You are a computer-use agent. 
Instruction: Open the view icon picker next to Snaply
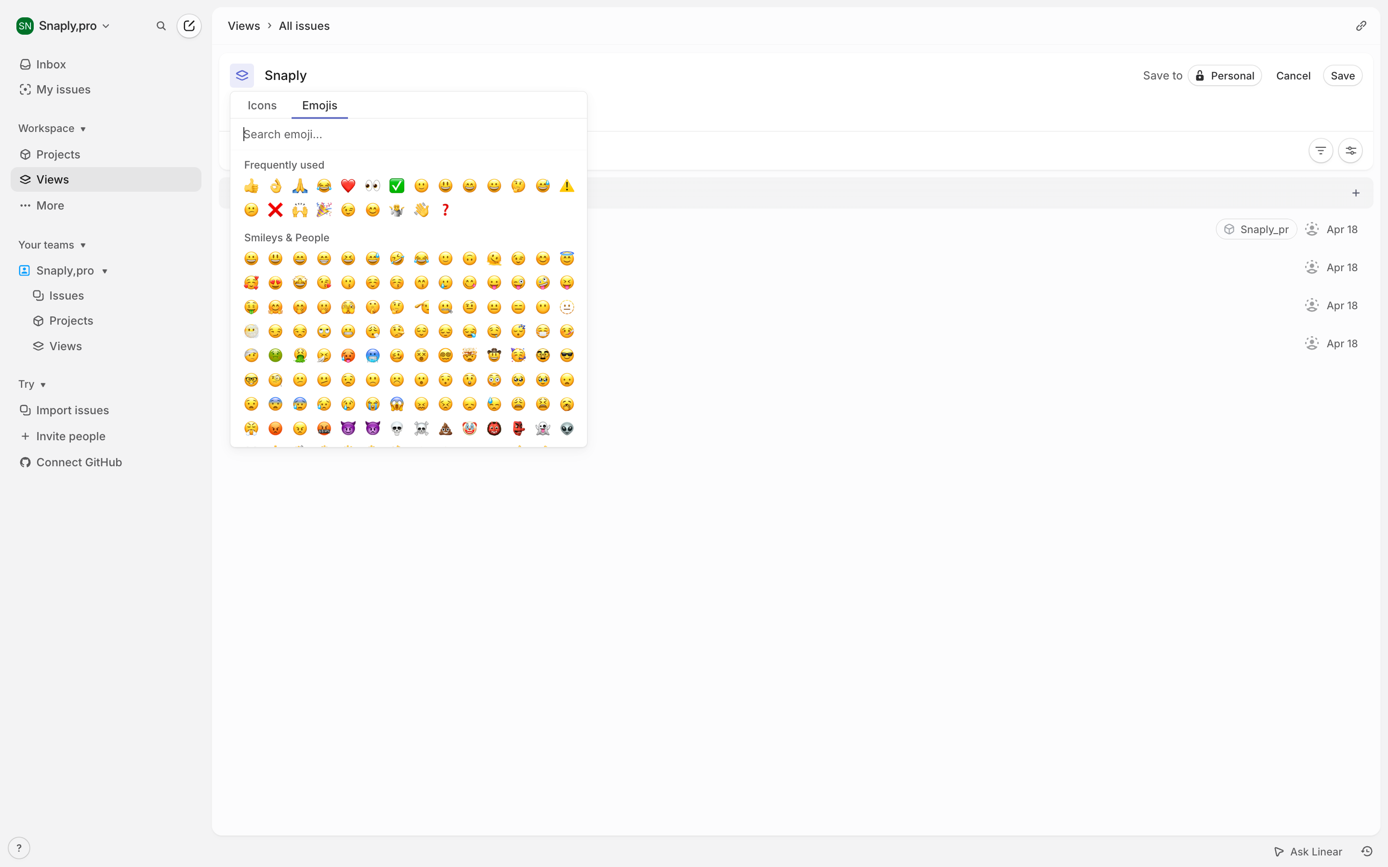point(242,75)
